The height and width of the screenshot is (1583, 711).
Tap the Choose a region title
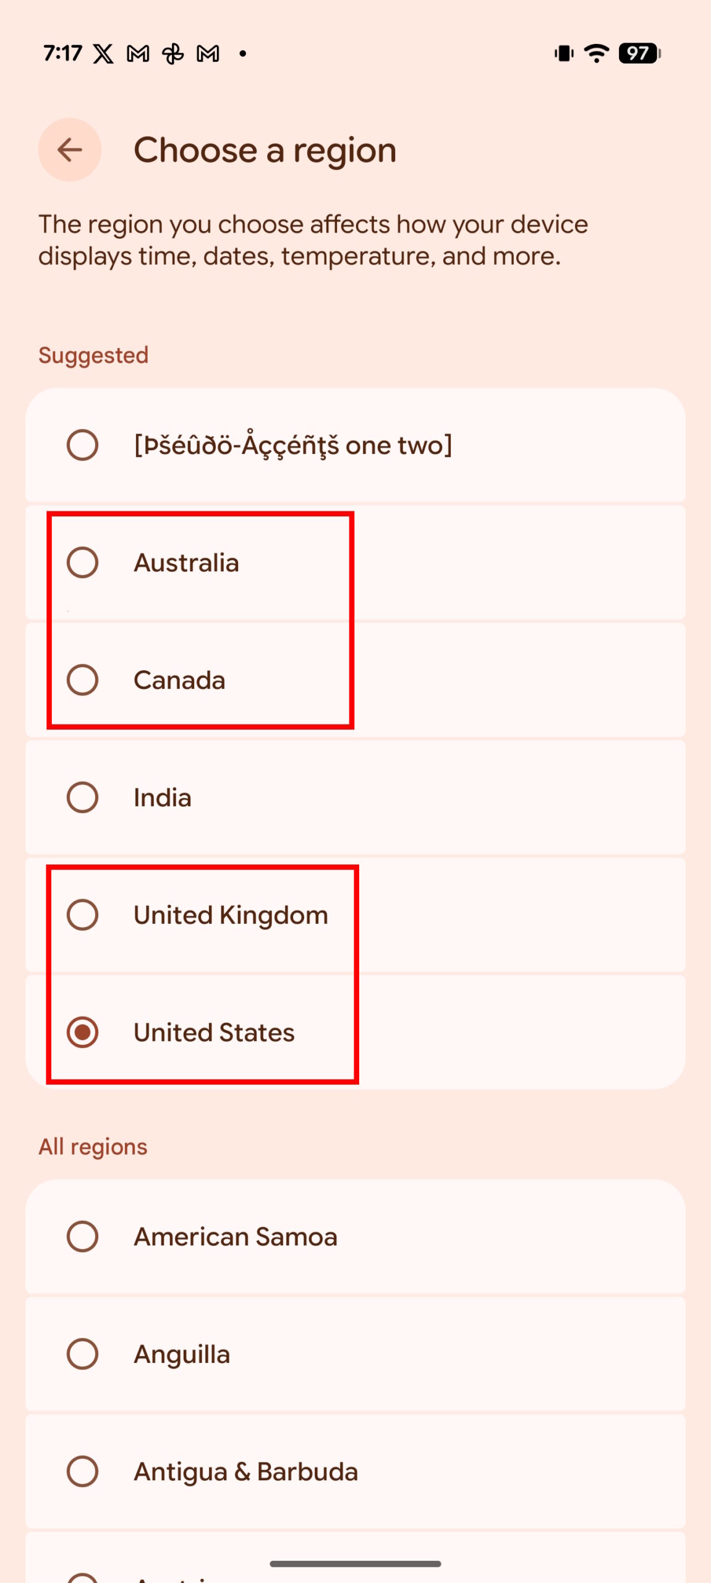265,150
